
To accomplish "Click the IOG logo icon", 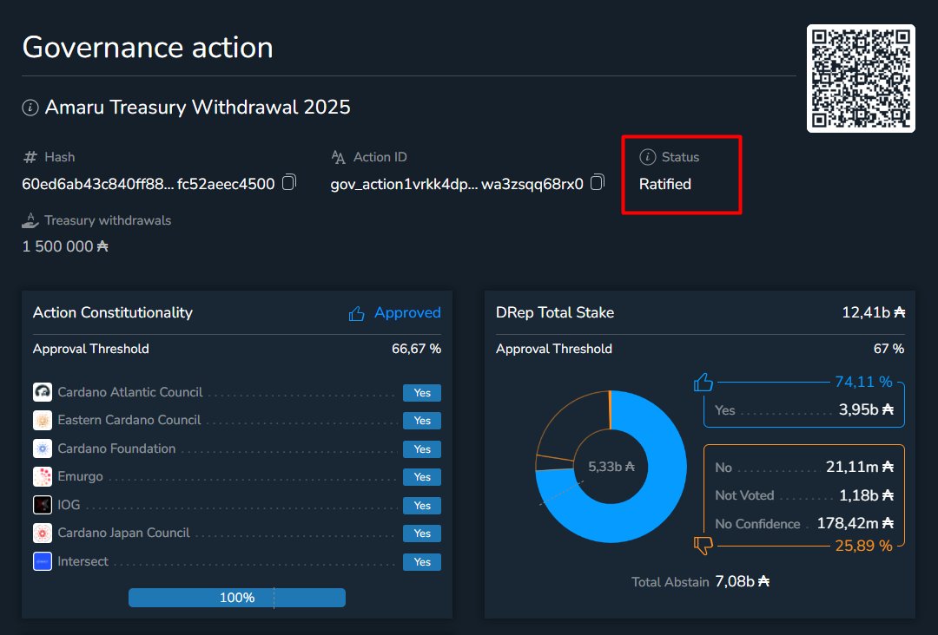I will coord(43,505).
